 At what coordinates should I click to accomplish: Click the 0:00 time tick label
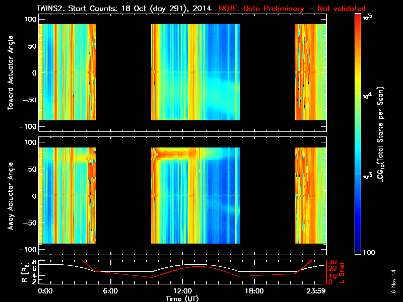[x=45, y=291]
